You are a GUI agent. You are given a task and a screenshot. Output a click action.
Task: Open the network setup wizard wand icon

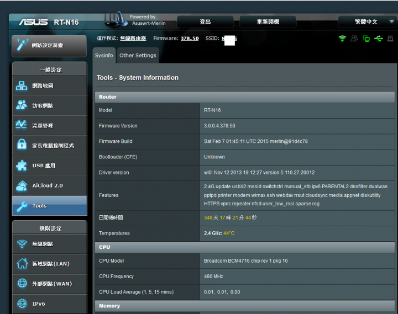[x=22, y=45]
